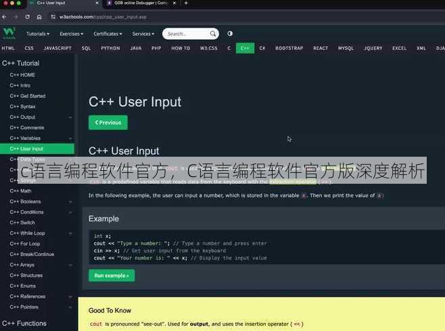Close the GDB online Debugger tab
The width and height of the screenshot is (445, 331).
(x=174, y=3)
